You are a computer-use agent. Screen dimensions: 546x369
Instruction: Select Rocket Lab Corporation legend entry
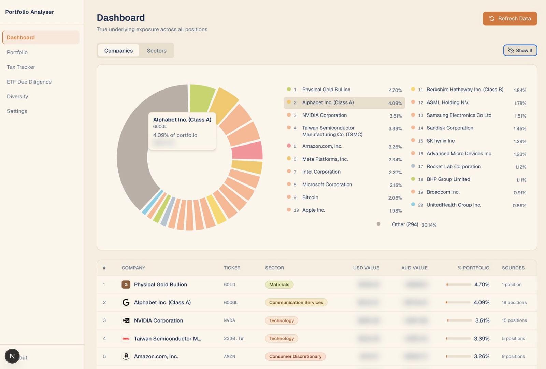(x=469, y=167)
